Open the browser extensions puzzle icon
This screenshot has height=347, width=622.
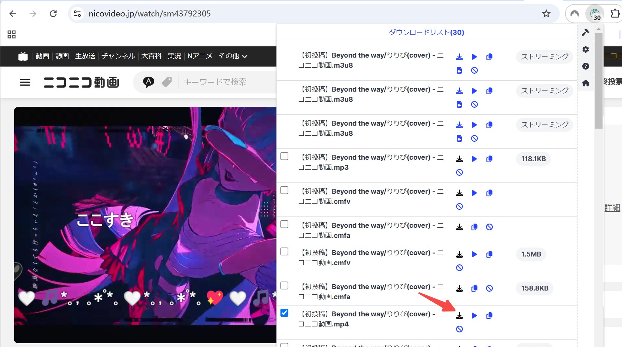[x=615, y=14]
